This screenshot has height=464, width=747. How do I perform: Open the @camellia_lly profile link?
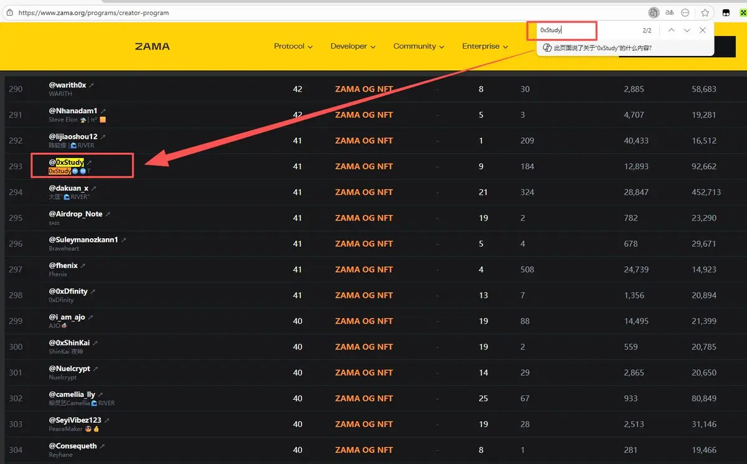pos(72,394)
